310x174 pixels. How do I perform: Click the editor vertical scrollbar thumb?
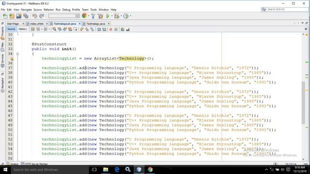coord(303,102)
